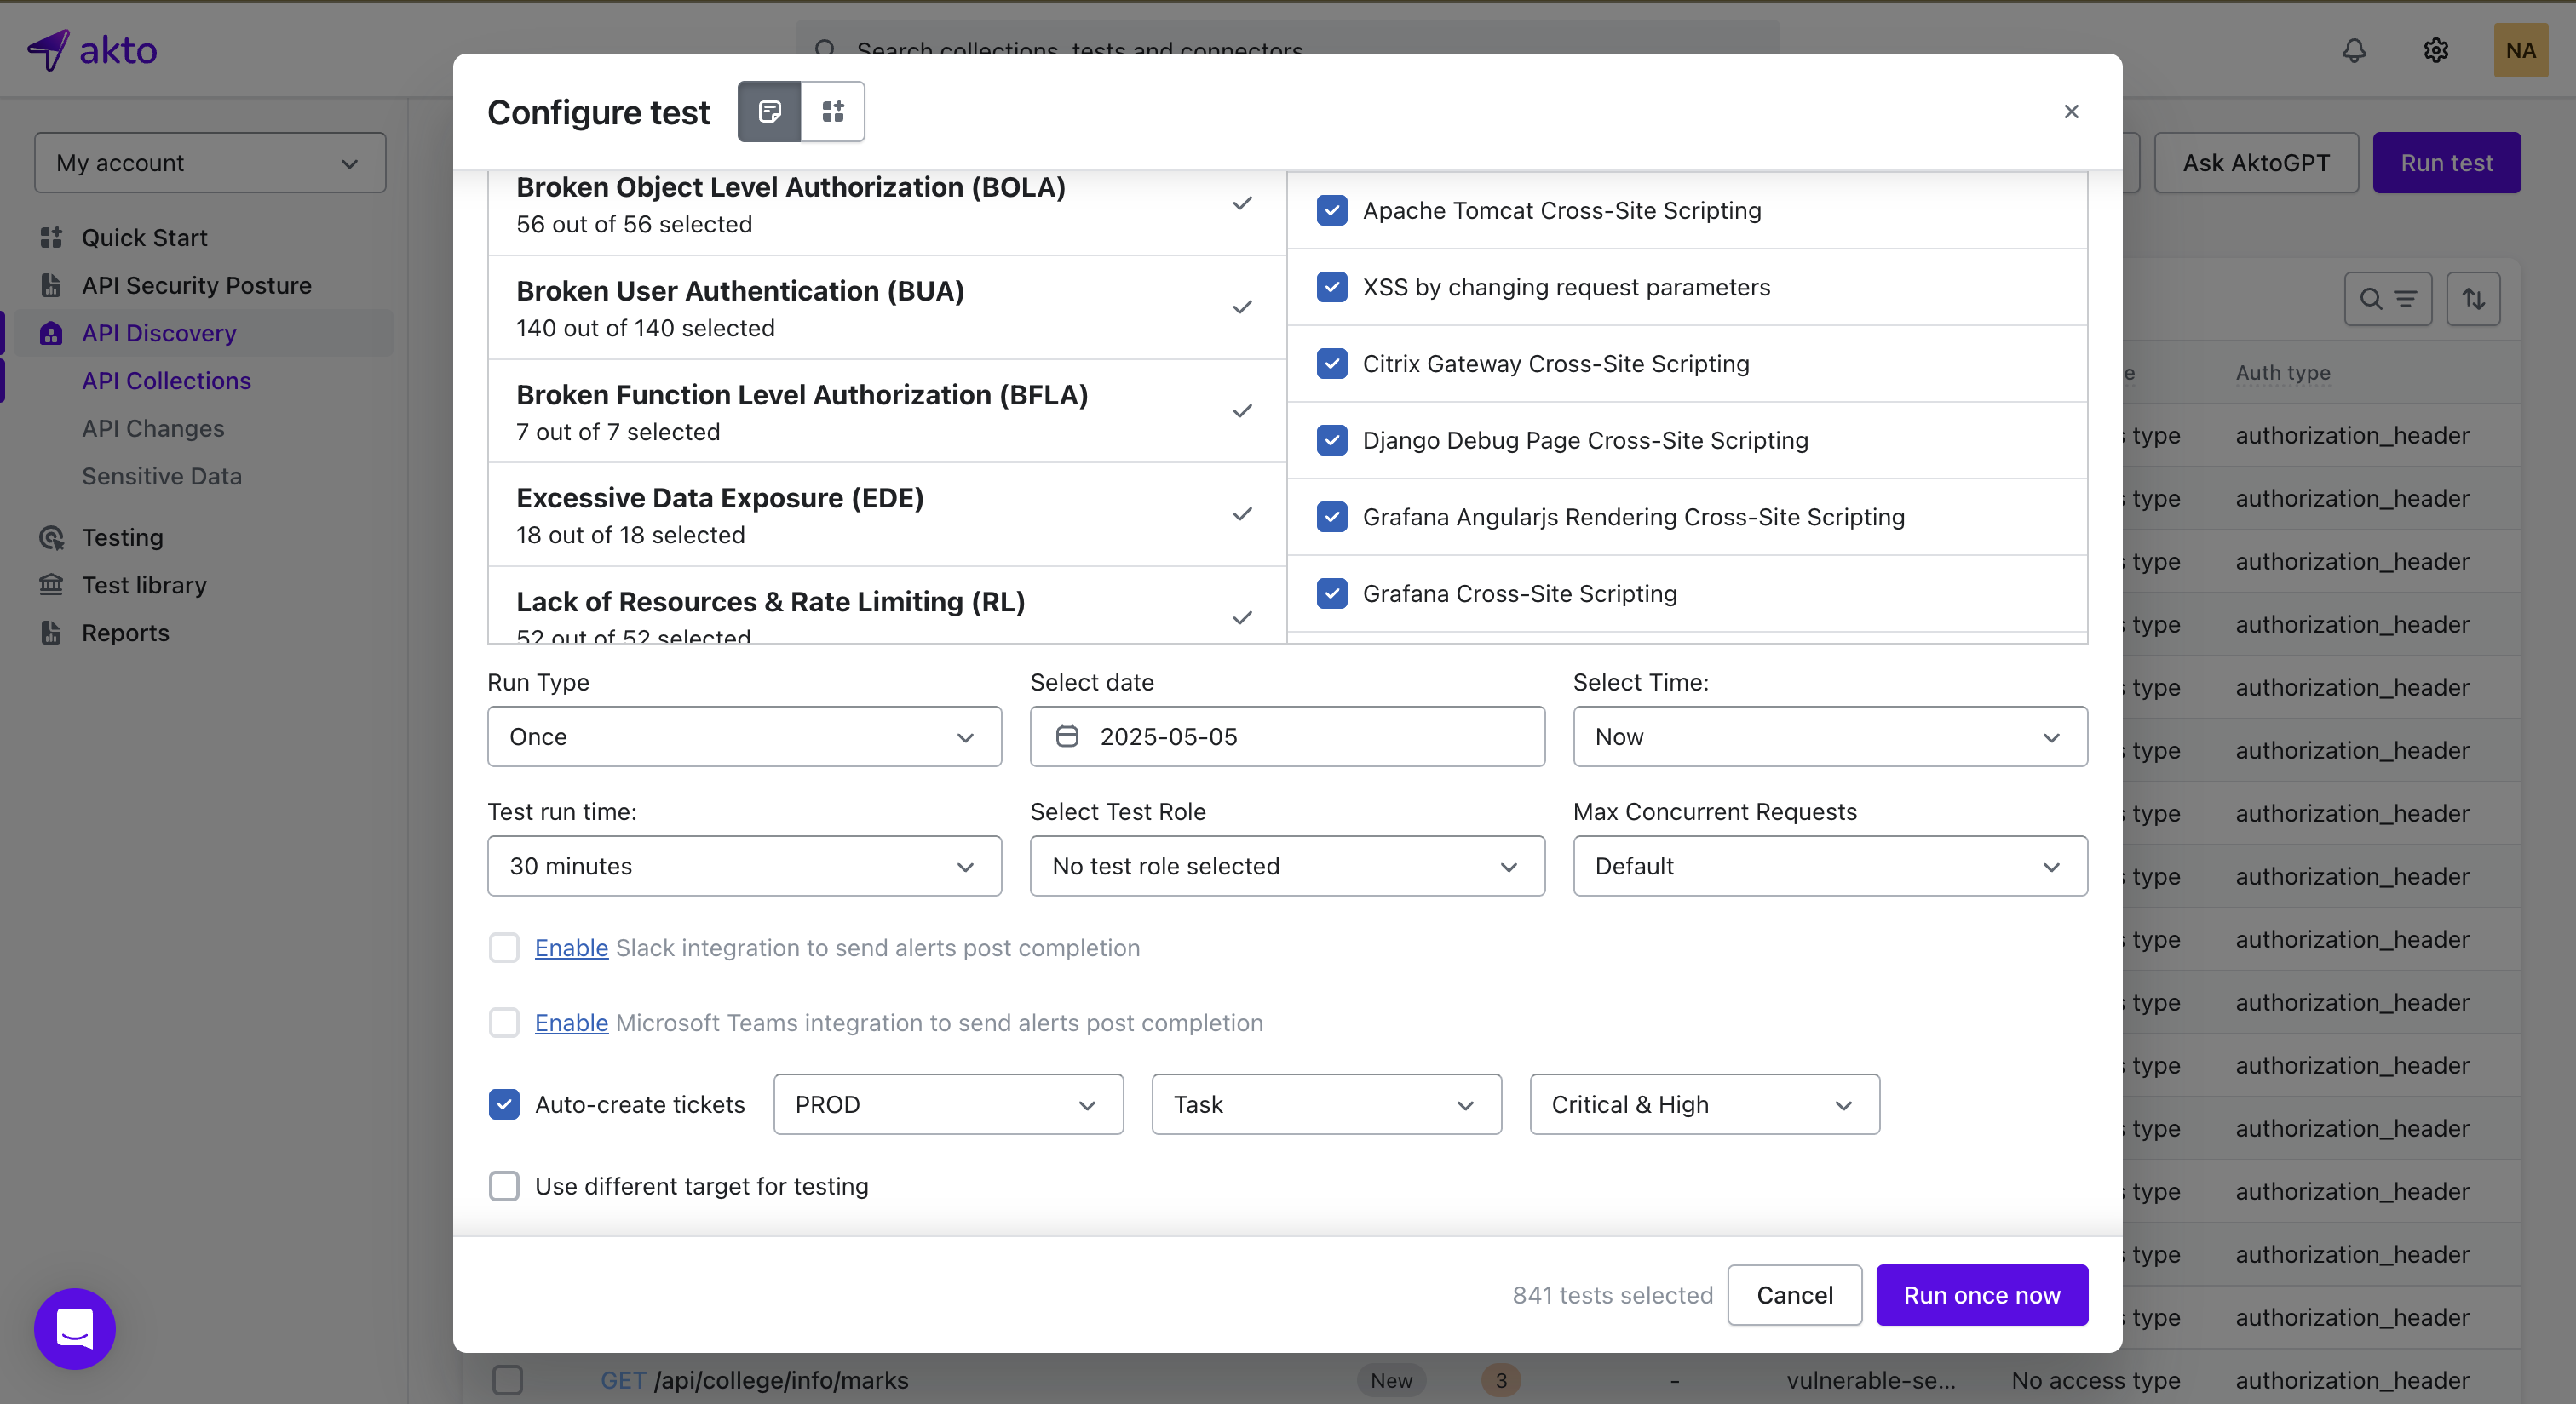Click the calendar icon in date field

tap(1067, 736)
